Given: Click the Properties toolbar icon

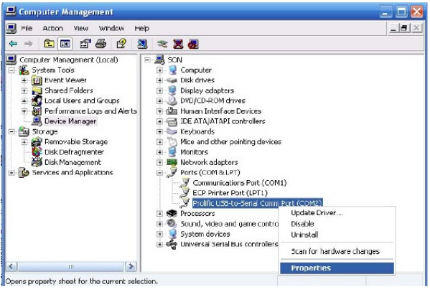Looking at the screenshot, I should tap(85, 44).
